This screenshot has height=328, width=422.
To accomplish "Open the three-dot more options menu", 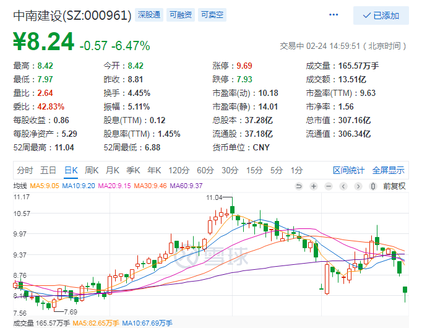I will [334, 15].
